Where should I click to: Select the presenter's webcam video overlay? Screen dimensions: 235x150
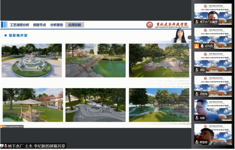179,36
